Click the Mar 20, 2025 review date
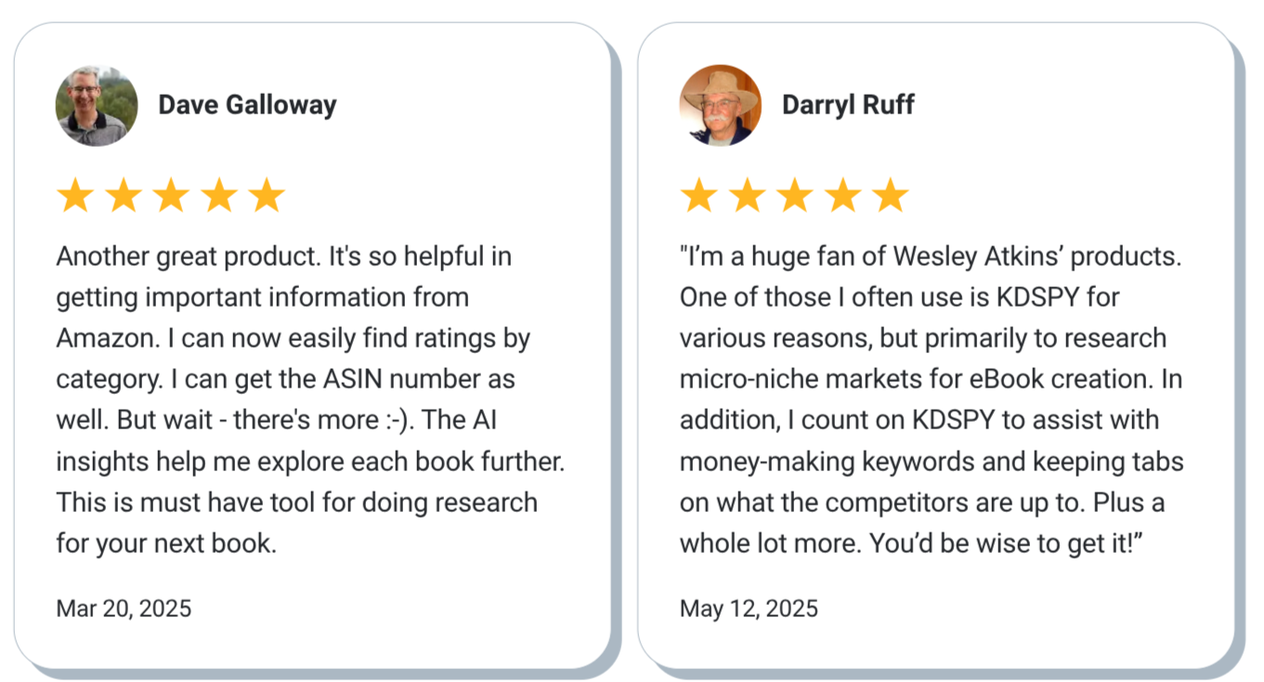The width and height of the screenshot is (1264, 682). 124,609
